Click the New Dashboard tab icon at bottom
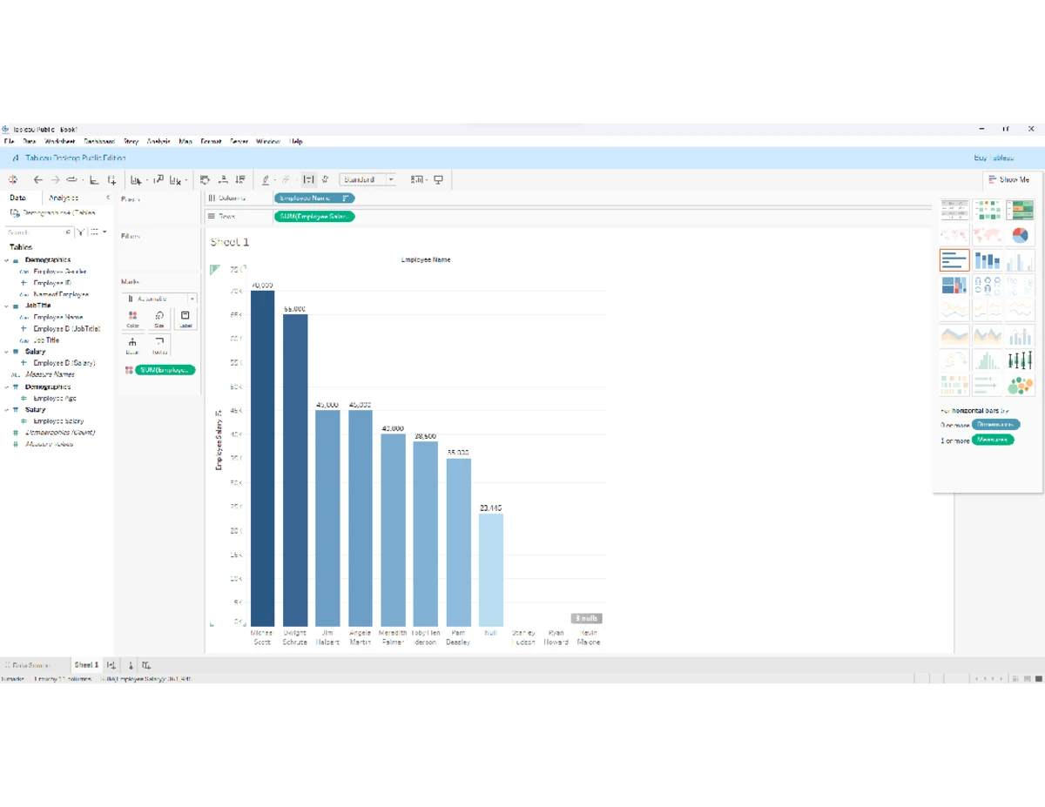Viewport: 1045px width, 807px height. (x=130, y=665)
